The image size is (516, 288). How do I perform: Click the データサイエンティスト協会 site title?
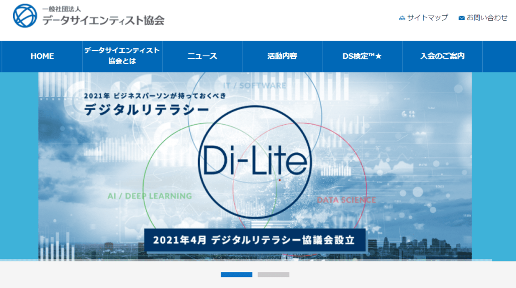click(x=103, y=21)
